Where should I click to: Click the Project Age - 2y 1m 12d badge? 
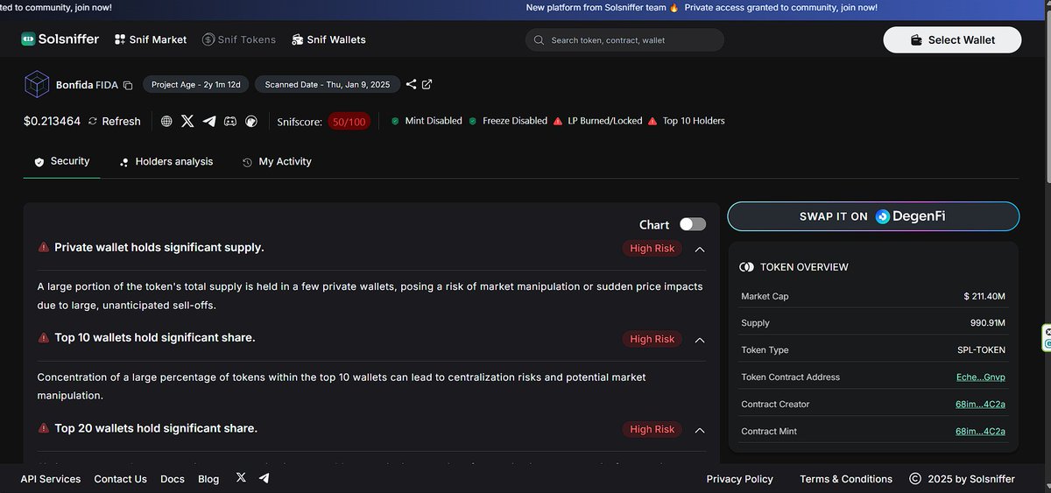click(195, 85)
